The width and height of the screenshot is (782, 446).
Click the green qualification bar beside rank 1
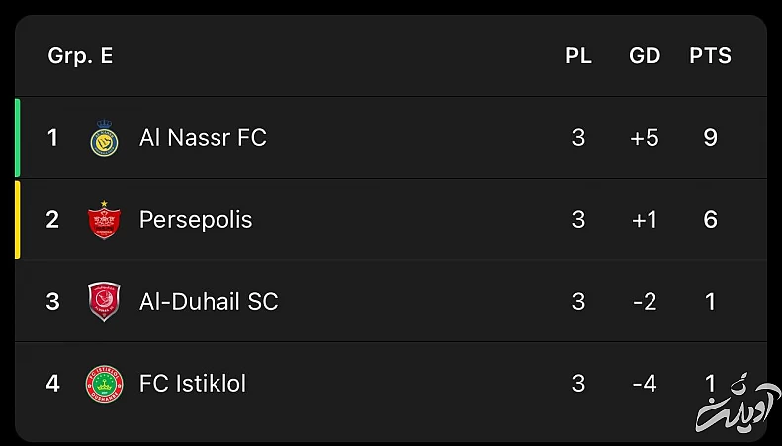[18, 137]
